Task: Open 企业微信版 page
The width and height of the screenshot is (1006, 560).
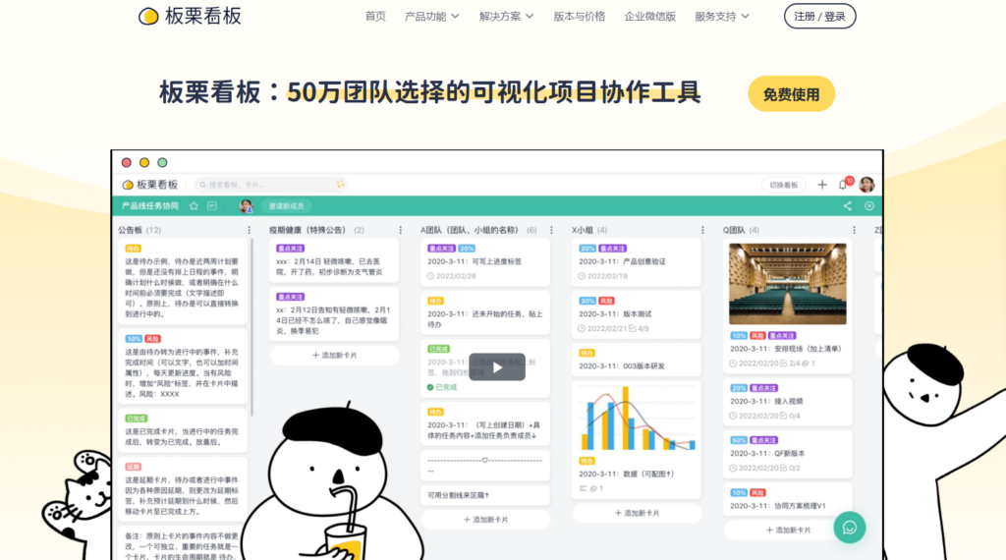Action: point(650,16)
